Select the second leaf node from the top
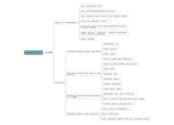The height and width of the screenshot is (125, 174). pos(98,11)
